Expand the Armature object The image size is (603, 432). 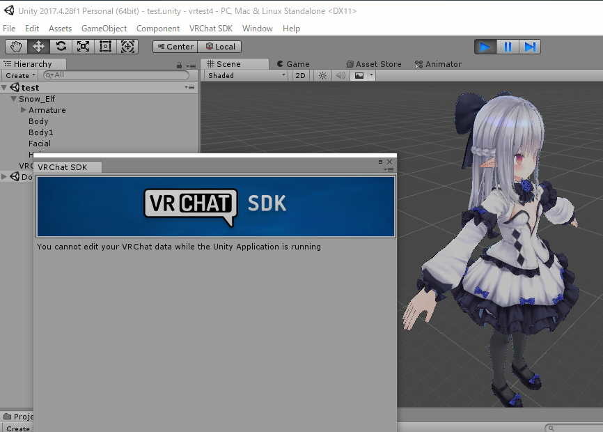[23, 110]
